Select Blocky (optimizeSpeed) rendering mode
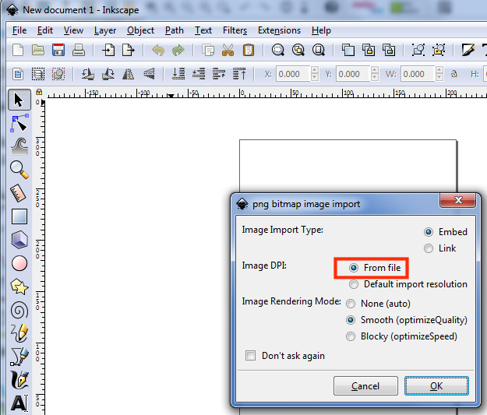This screenshot has width=487, height=415. point(351,336)
